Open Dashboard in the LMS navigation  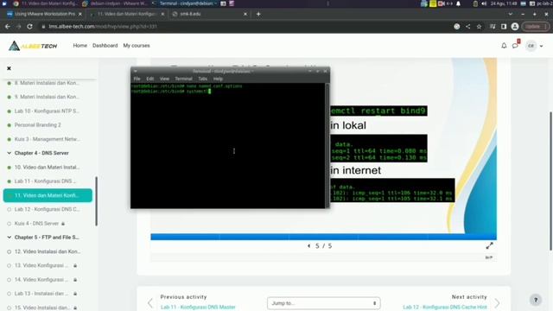(105, 46)
